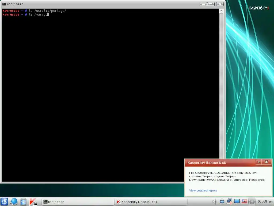This screenshot has width=274, height=206.
Task: Close the root : bash window
Action: (x=220, y=4)
